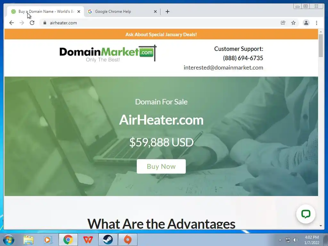Click the What Are the Advantages heading
This screenshot has height=246, width=328.
pyautogui.click(x=161, y=223)
